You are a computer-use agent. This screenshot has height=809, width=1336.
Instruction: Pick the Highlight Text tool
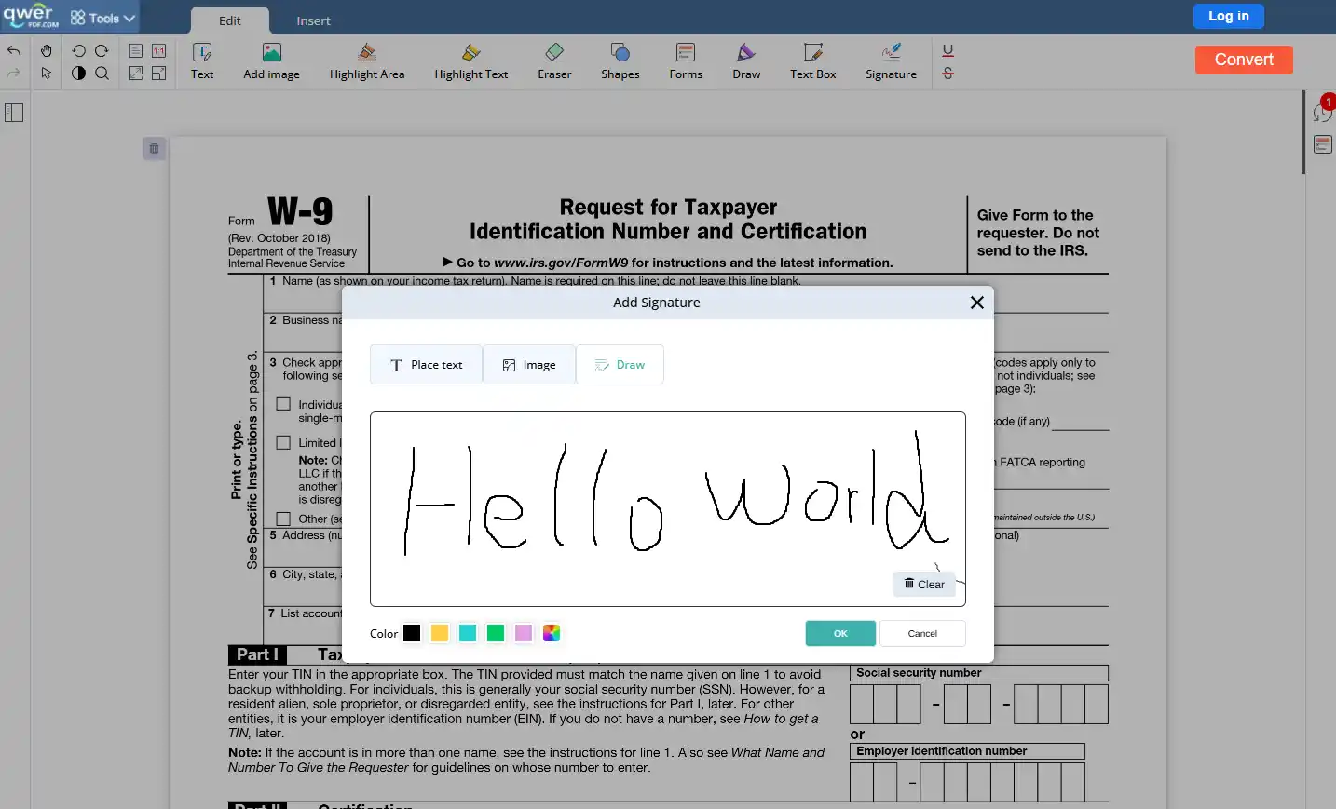(471, 61)
